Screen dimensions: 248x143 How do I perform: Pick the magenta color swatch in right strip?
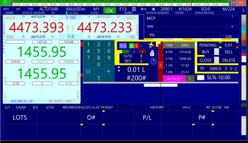[244, 54]
